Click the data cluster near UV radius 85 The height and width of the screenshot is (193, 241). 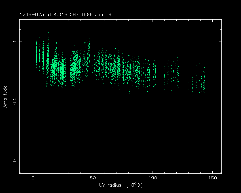tap(134, 71)
